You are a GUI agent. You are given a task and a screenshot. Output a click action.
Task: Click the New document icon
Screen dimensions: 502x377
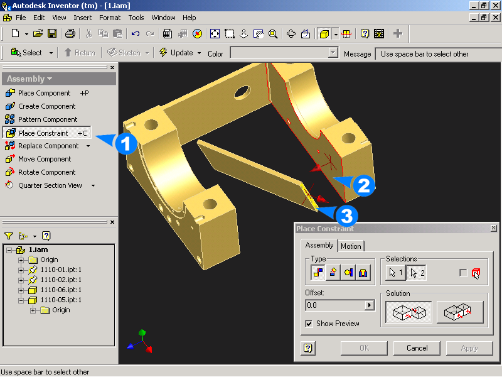coord(15,33)
